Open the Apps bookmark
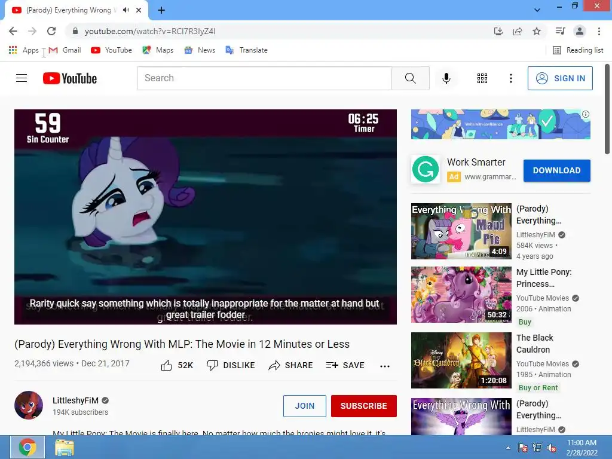The height and width of the screenshot is (459, 612). (23, 50)
